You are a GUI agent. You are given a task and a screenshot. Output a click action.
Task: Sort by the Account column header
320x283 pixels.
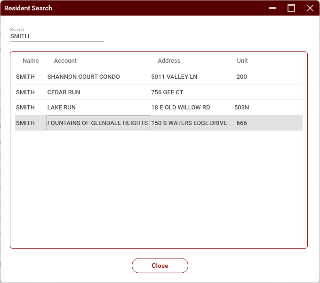pyautogui.click(x=65, y=61)
